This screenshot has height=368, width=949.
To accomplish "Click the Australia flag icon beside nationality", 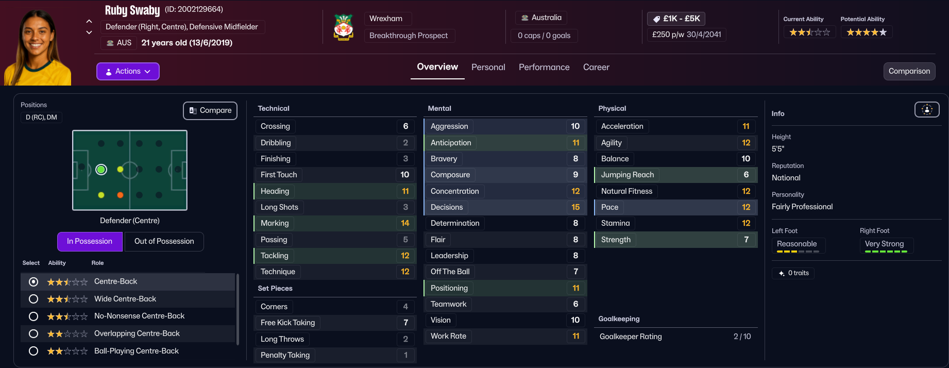I will [525, 18].
